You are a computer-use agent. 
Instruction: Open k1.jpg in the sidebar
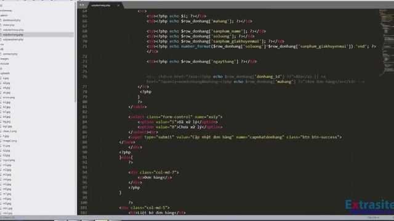[7, 145]
